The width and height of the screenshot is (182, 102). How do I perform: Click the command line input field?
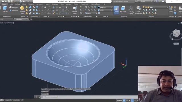click(89, 97)
